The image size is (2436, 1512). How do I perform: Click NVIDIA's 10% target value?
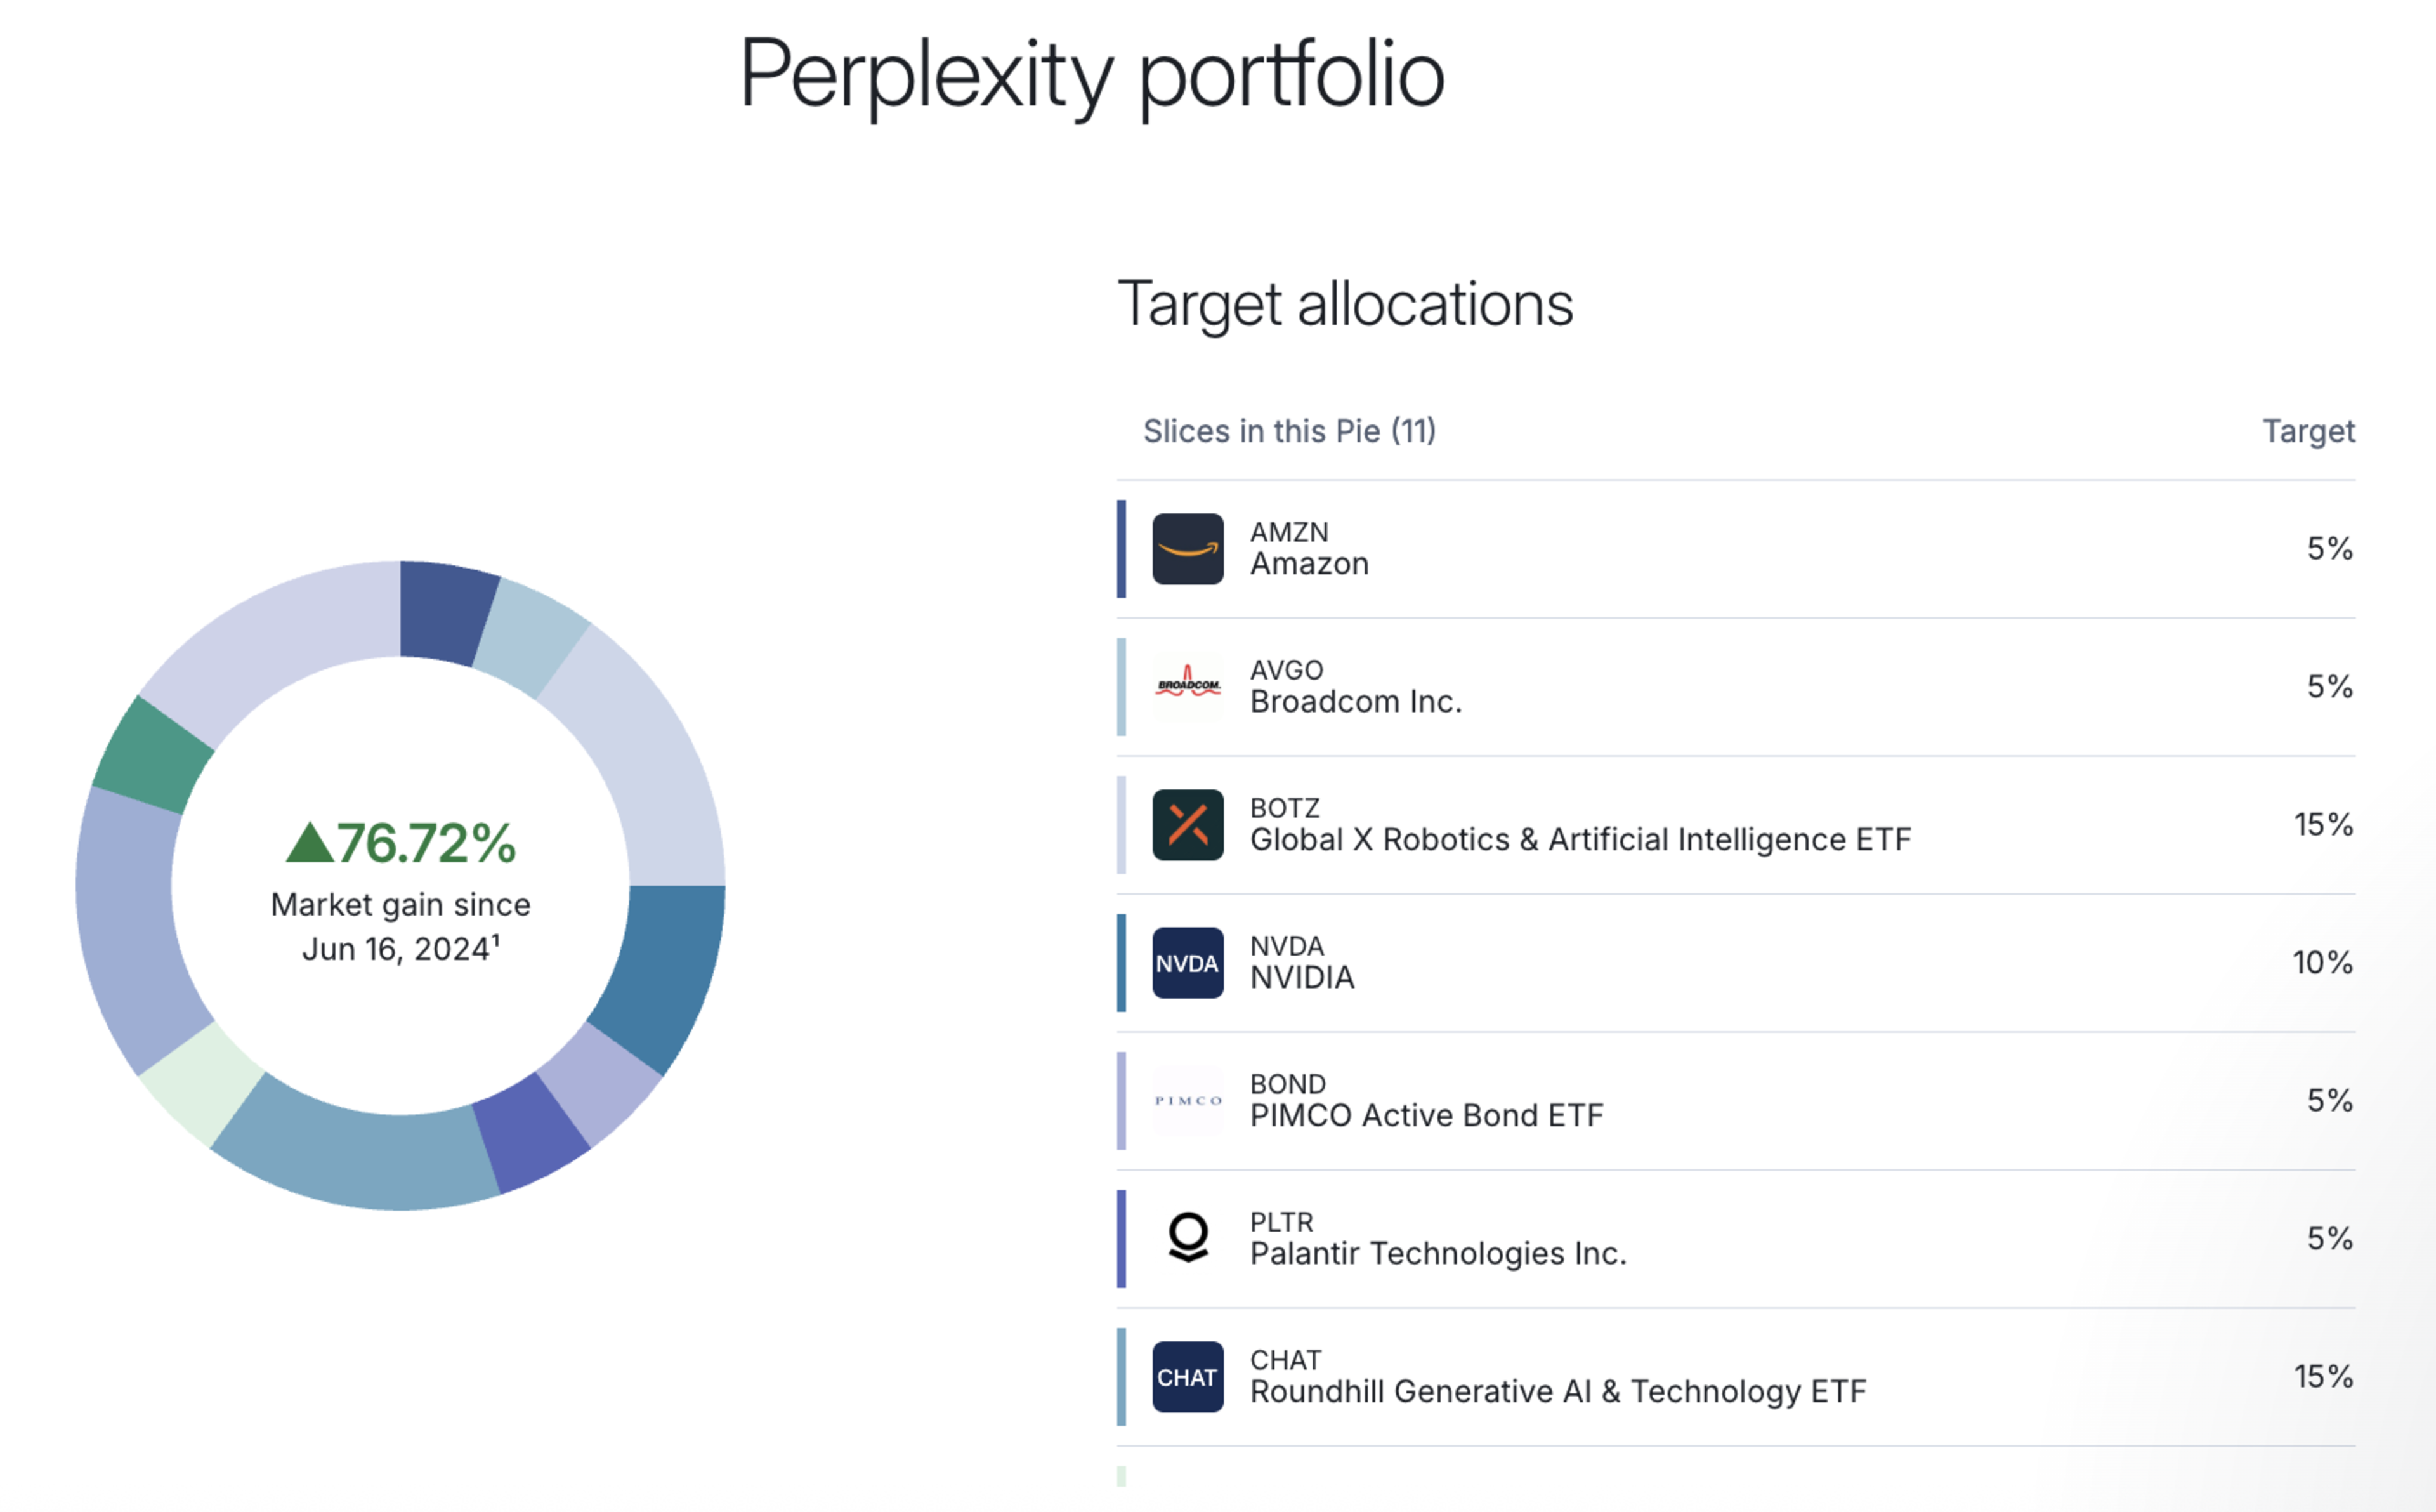pyautogui.click(x=2321, y=963)
